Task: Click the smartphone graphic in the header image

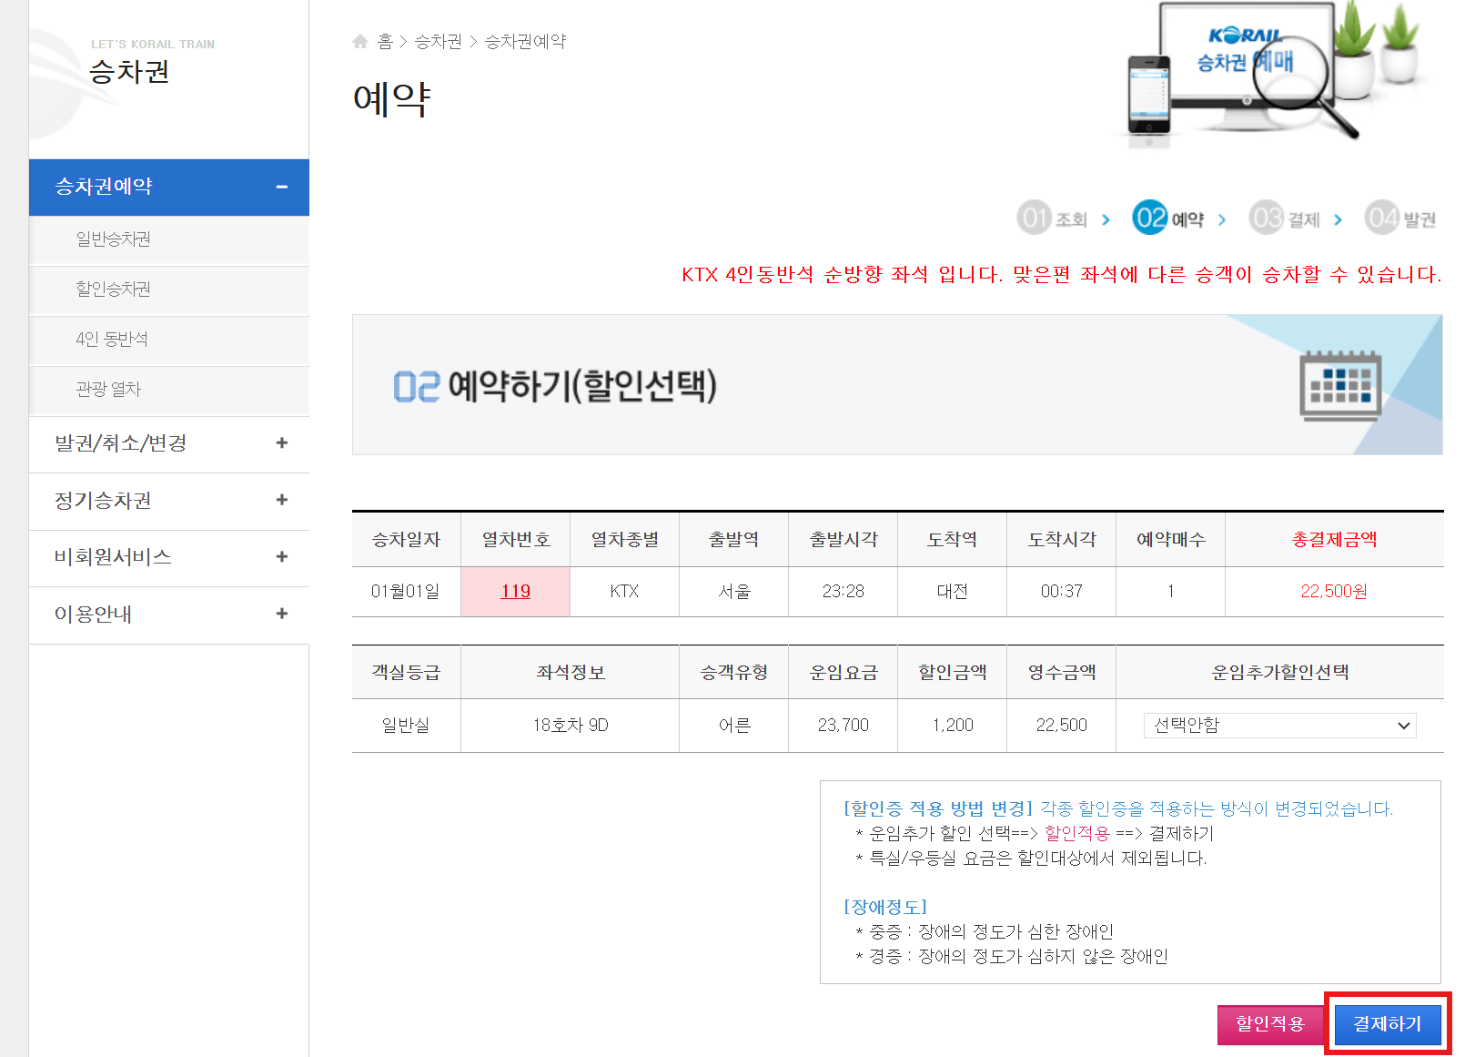Action: (x=1149, y=96)
